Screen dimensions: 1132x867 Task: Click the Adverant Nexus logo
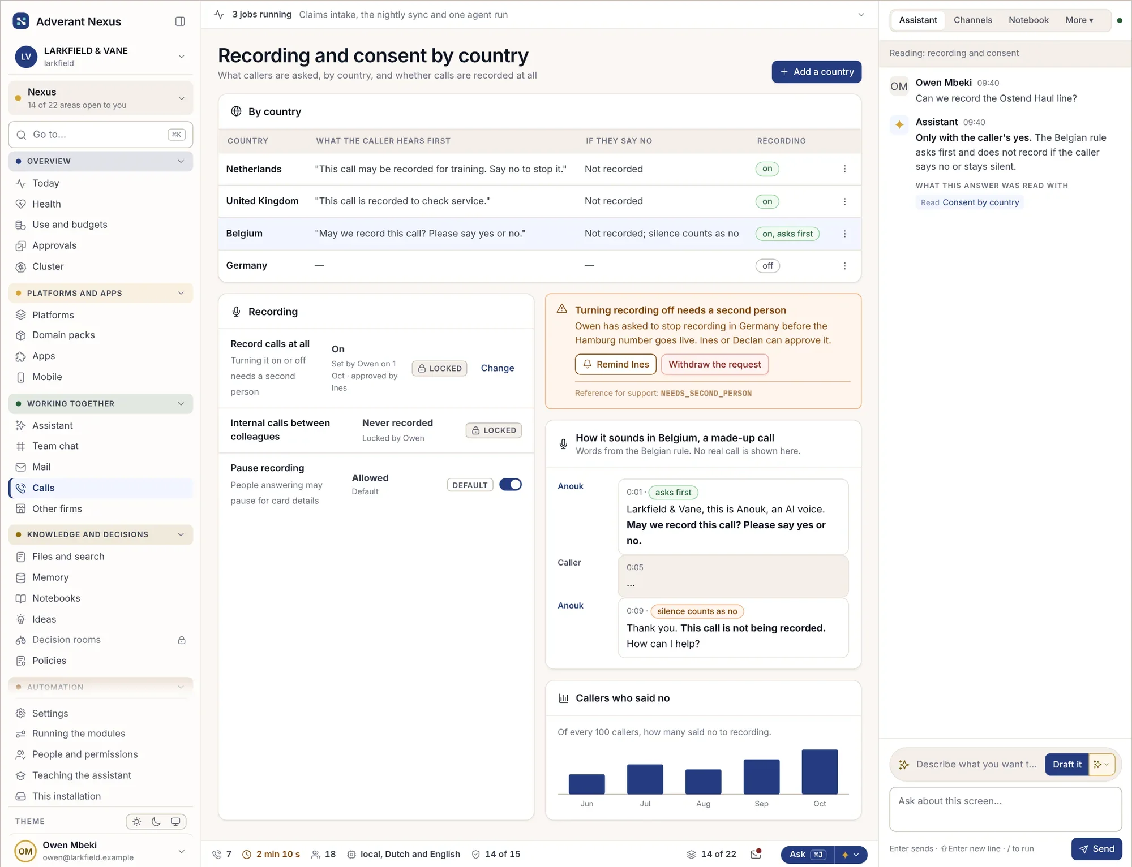click(21, 21)
